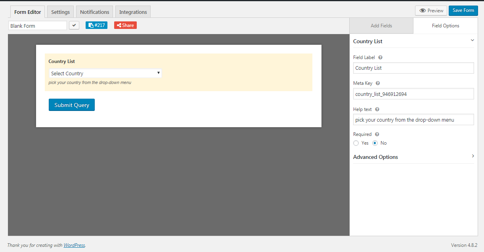
Task: Click the Blank Form name input field
Action: point(37,25)
